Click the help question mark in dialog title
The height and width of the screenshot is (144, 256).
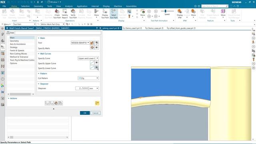(x=97, y=28)
